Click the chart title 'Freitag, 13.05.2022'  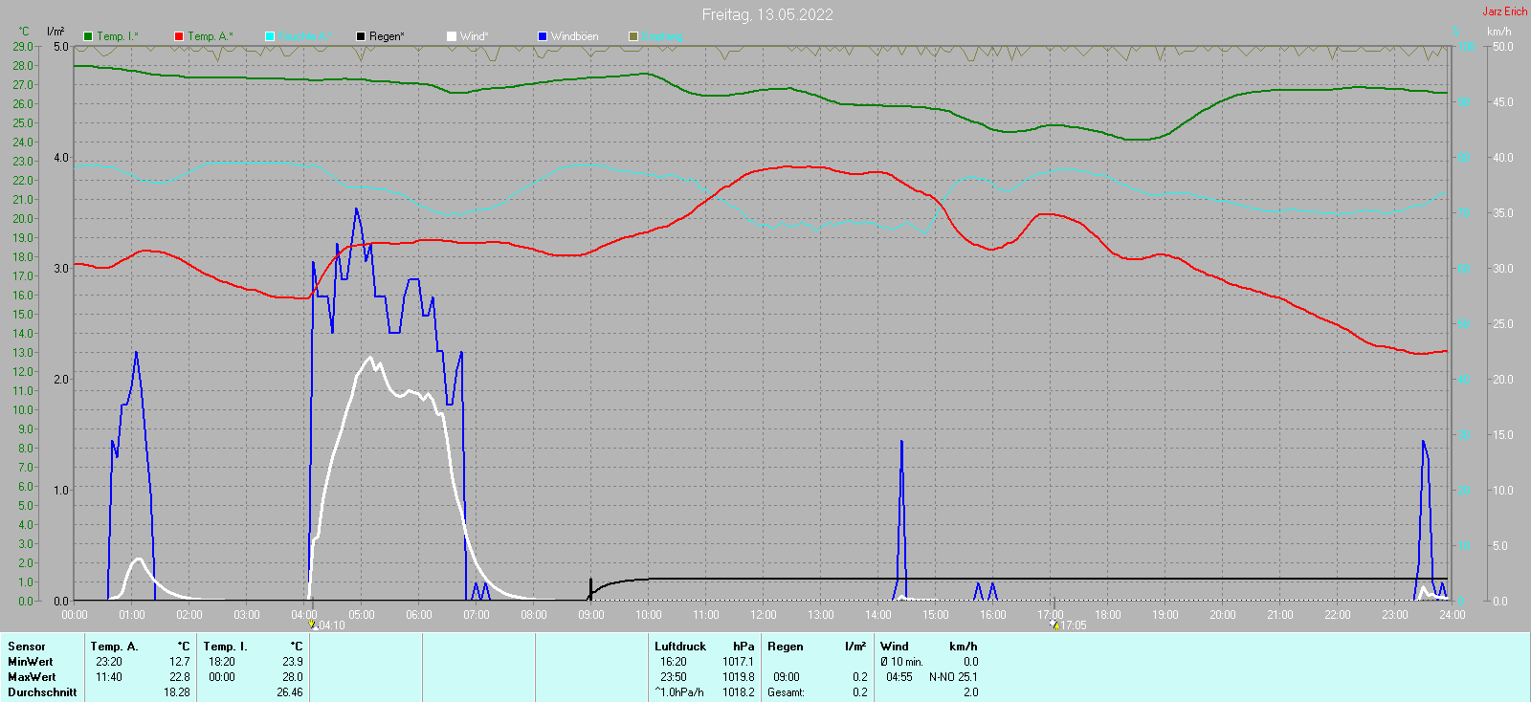pos(767,14)
